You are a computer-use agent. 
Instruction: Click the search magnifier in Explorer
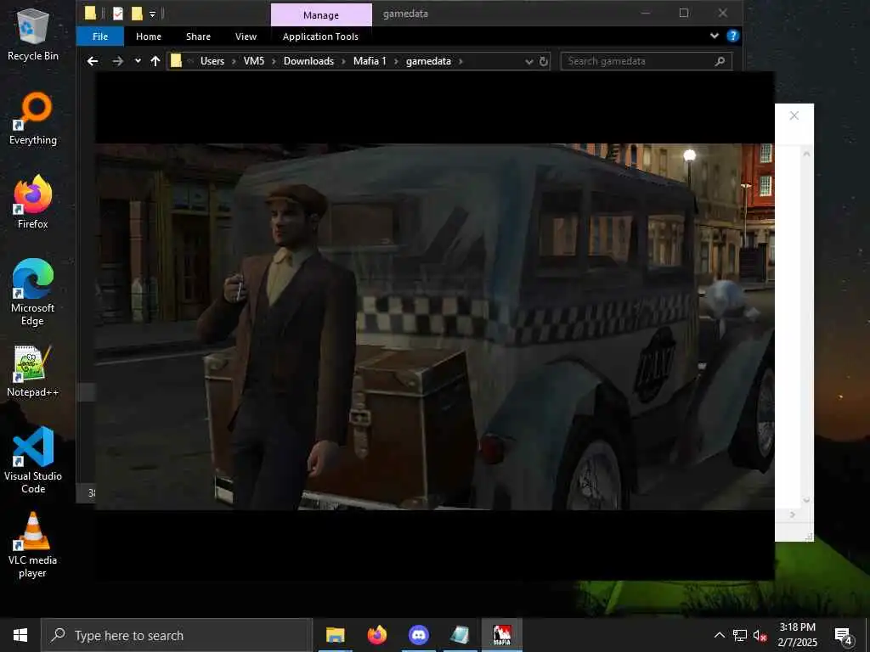[720, 61]
